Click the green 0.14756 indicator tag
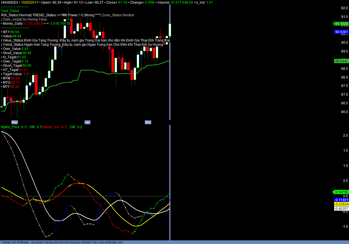The width and height of the screenshot is (349, 244). (x=341, y=192)
